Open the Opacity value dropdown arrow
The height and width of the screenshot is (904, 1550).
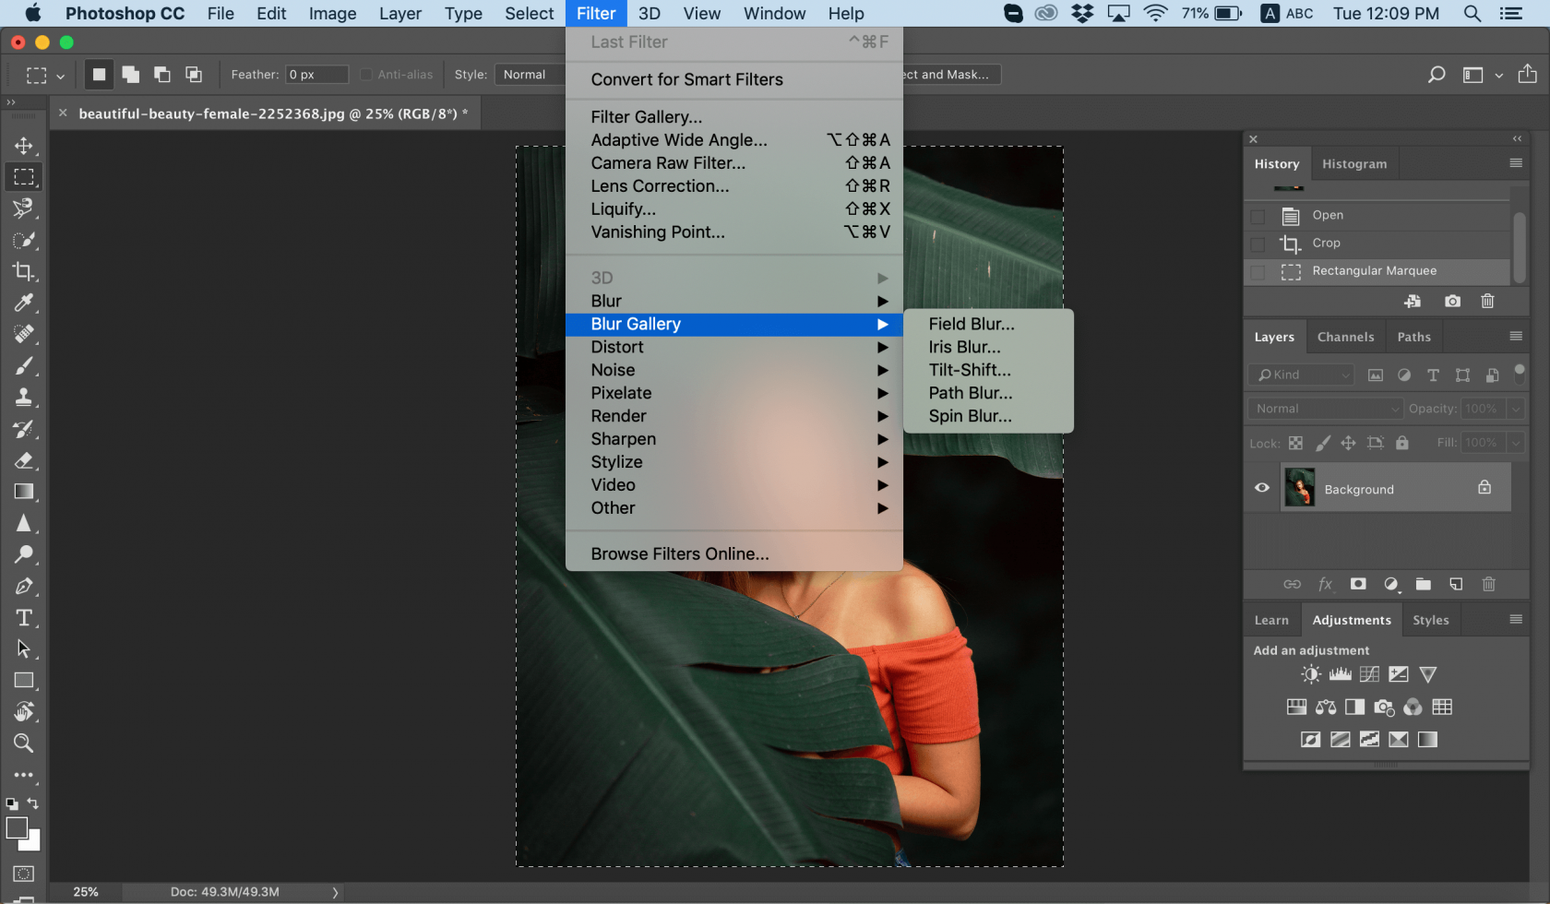[x=1515, y=409]
